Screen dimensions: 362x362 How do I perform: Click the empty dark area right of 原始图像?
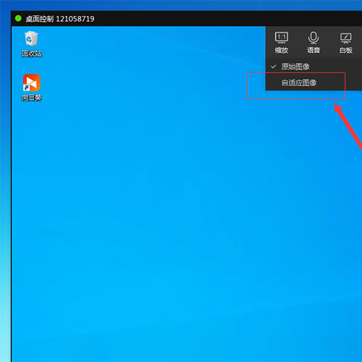[335, 67]
